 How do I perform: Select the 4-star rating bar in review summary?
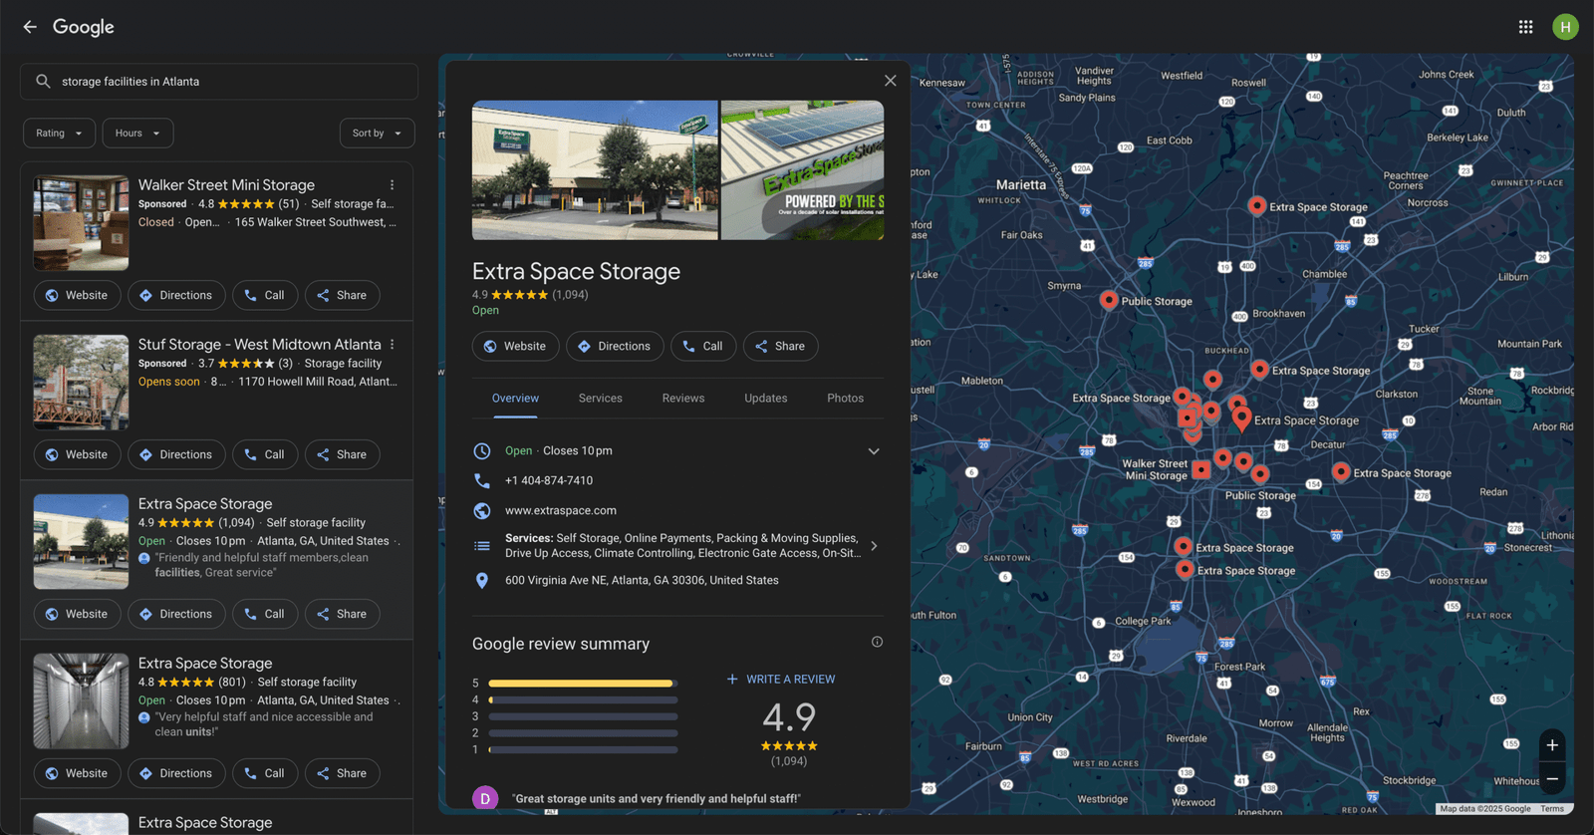(x=583, y=700)
